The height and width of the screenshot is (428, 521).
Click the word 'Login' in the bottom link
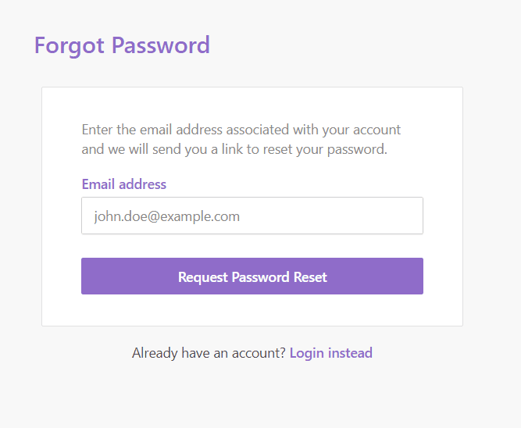click(x=306, y=353)
